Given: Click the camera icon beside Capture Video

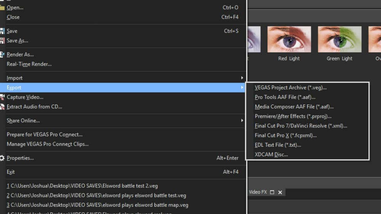Looking at the screenshot, I should point(2,97).
